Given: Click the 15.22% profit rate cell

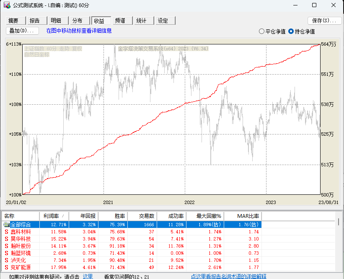Looking at the screenshot, I should click(59, 239).
